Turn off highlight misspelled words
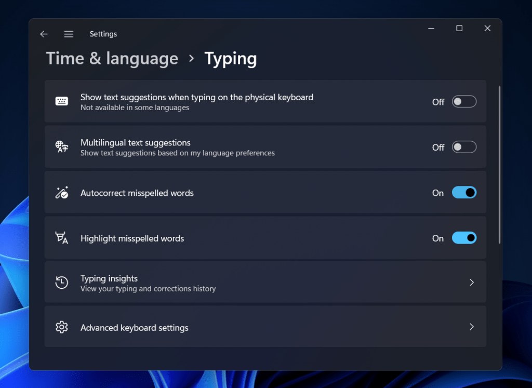Viewport: 532px width, 388px height. 464,237
